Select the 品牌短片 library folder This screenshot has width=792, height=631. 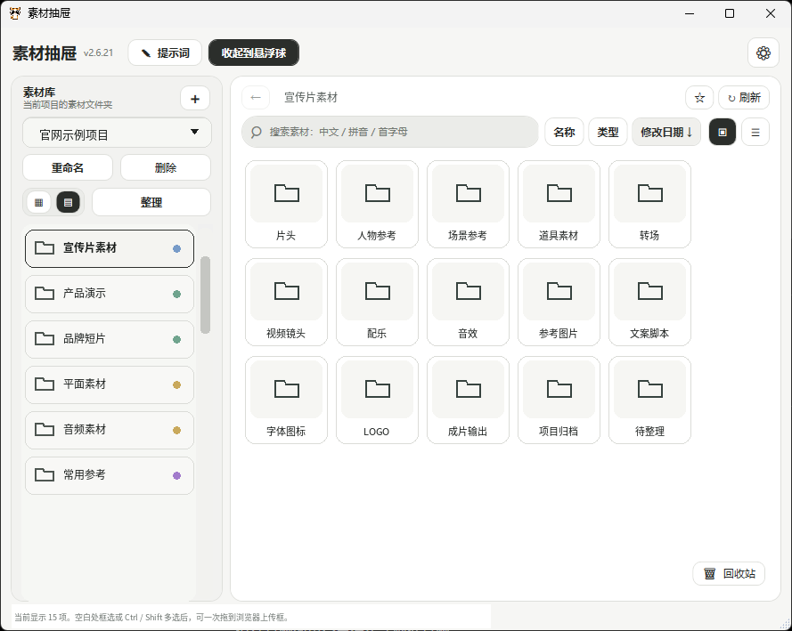pos(110,339)
